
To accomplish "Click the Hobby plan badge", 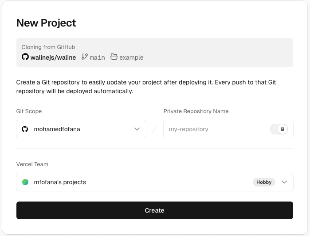I will (264, 182).
